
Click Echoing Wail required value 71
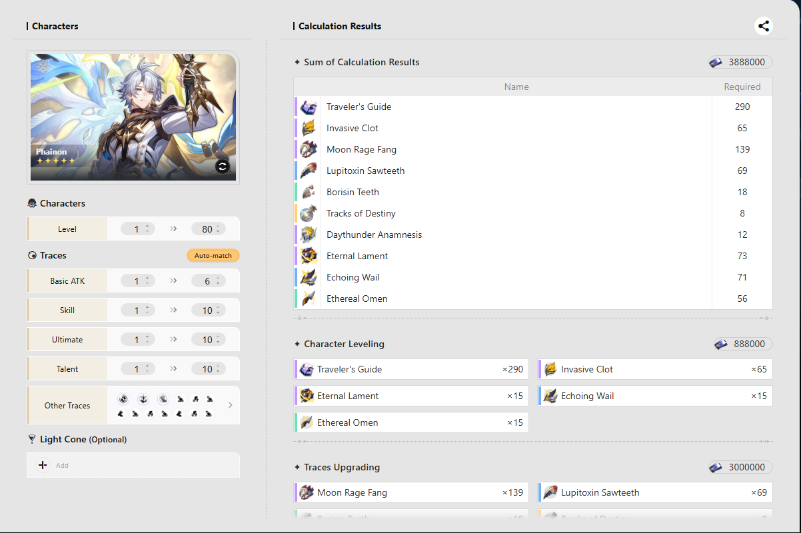coord(742,277)
